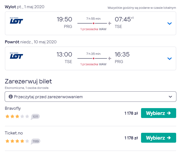Choose the Ticket.no offer with the Wybierz button
Viewport: 180px width, 152px height.
click(x=158, y=138)
